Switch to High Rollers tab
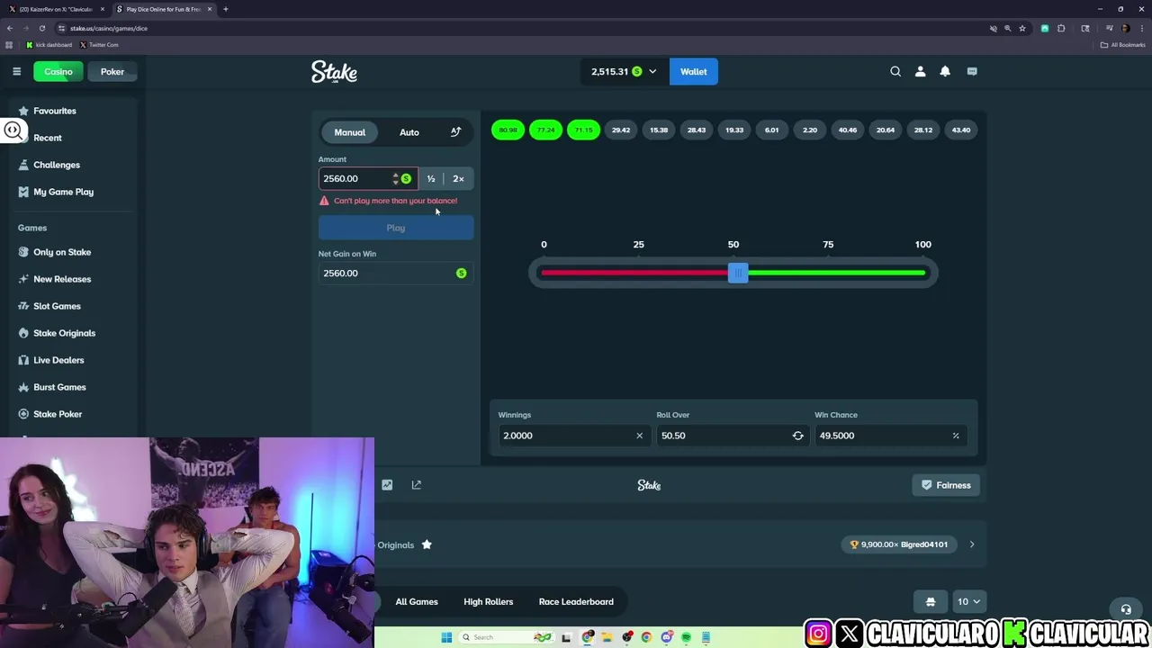This screenshot has height=648, width=1152. click(489, 601)
